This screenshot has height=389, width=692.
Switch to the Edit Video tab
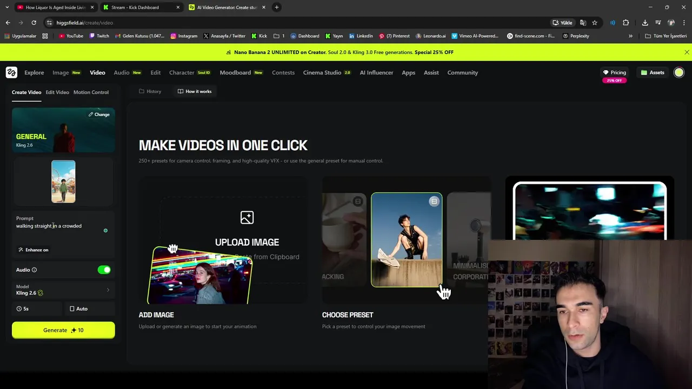(57, 92)
